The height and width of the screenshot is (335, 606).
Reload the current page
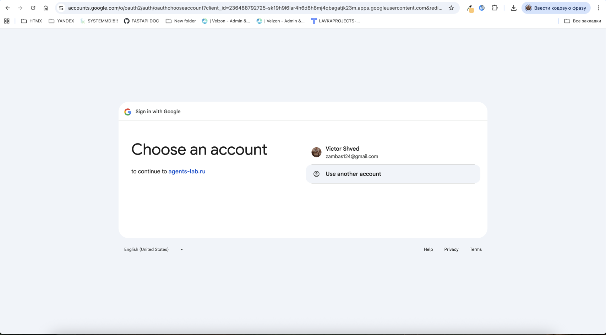[33, 8]
